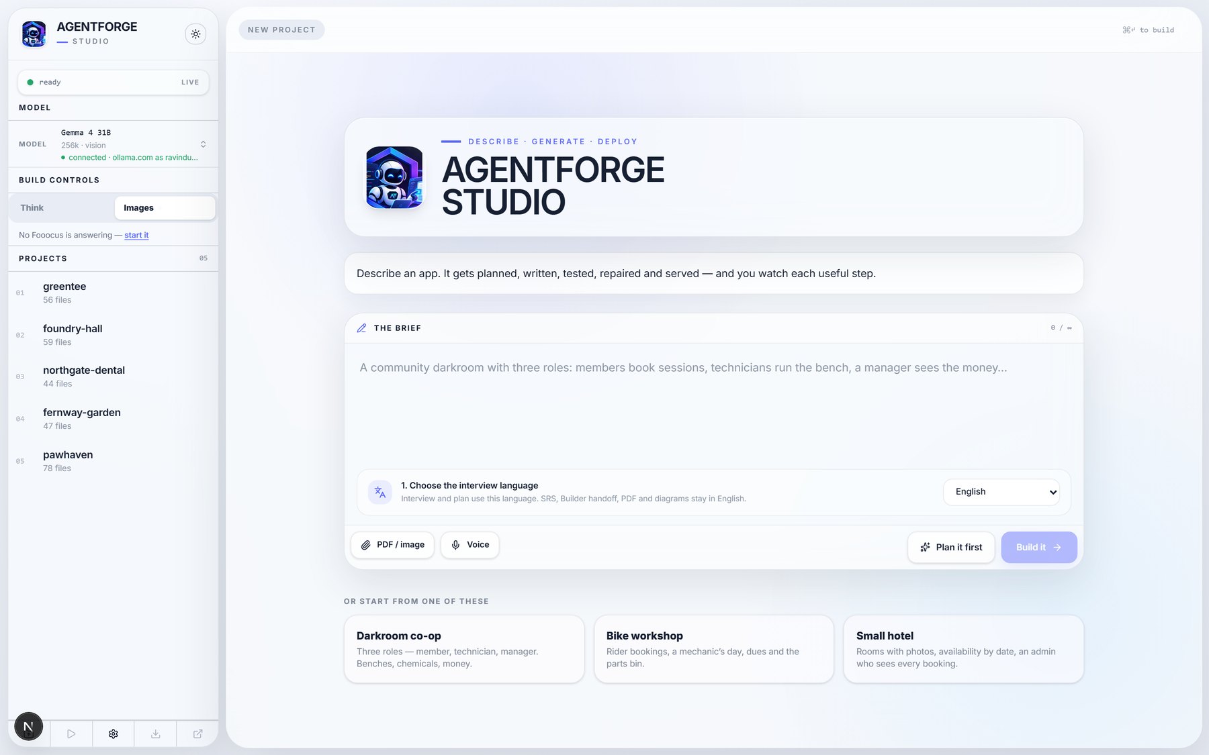Click the open-external icon in bottom toolbar
The width and height of the screenshot is (1209, 755).
pos(197,734)
